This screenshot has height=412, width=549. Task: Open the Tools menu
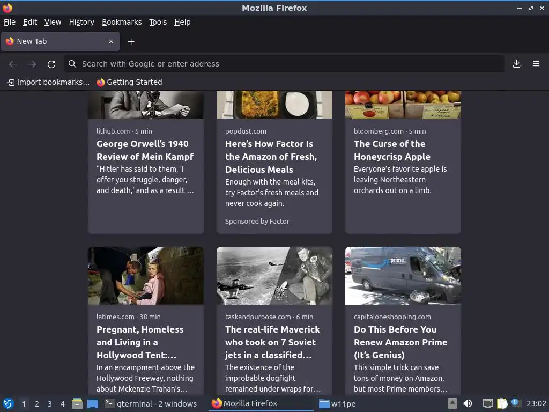158,22
